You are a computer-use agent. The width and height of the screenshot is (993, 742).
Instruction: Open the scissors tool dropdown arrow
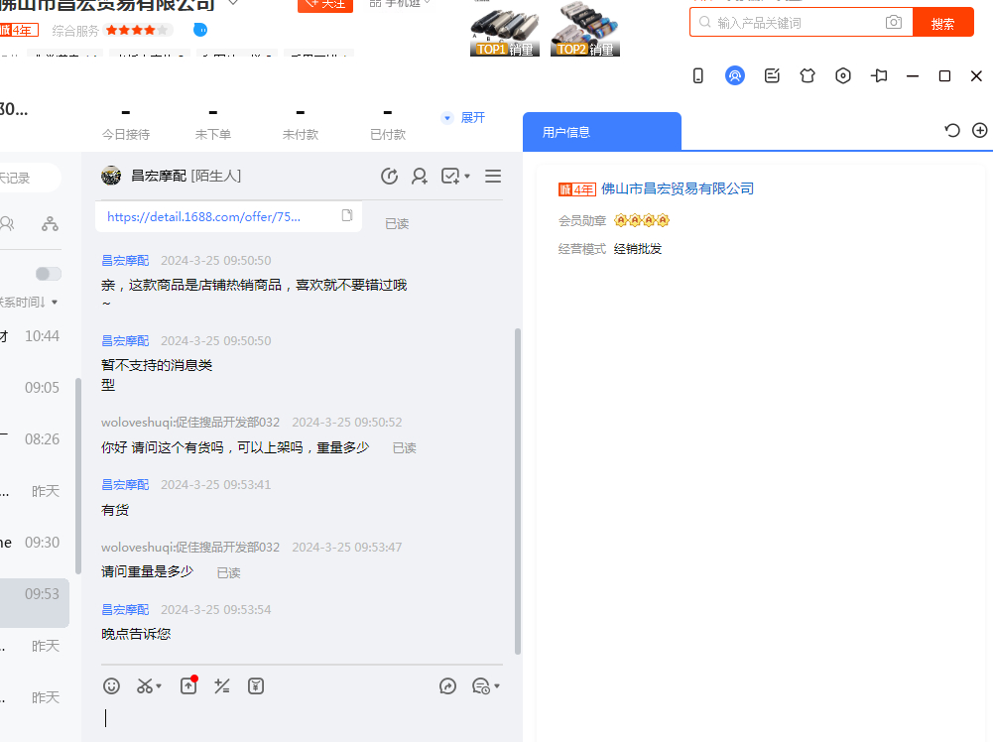coord(159,686)
